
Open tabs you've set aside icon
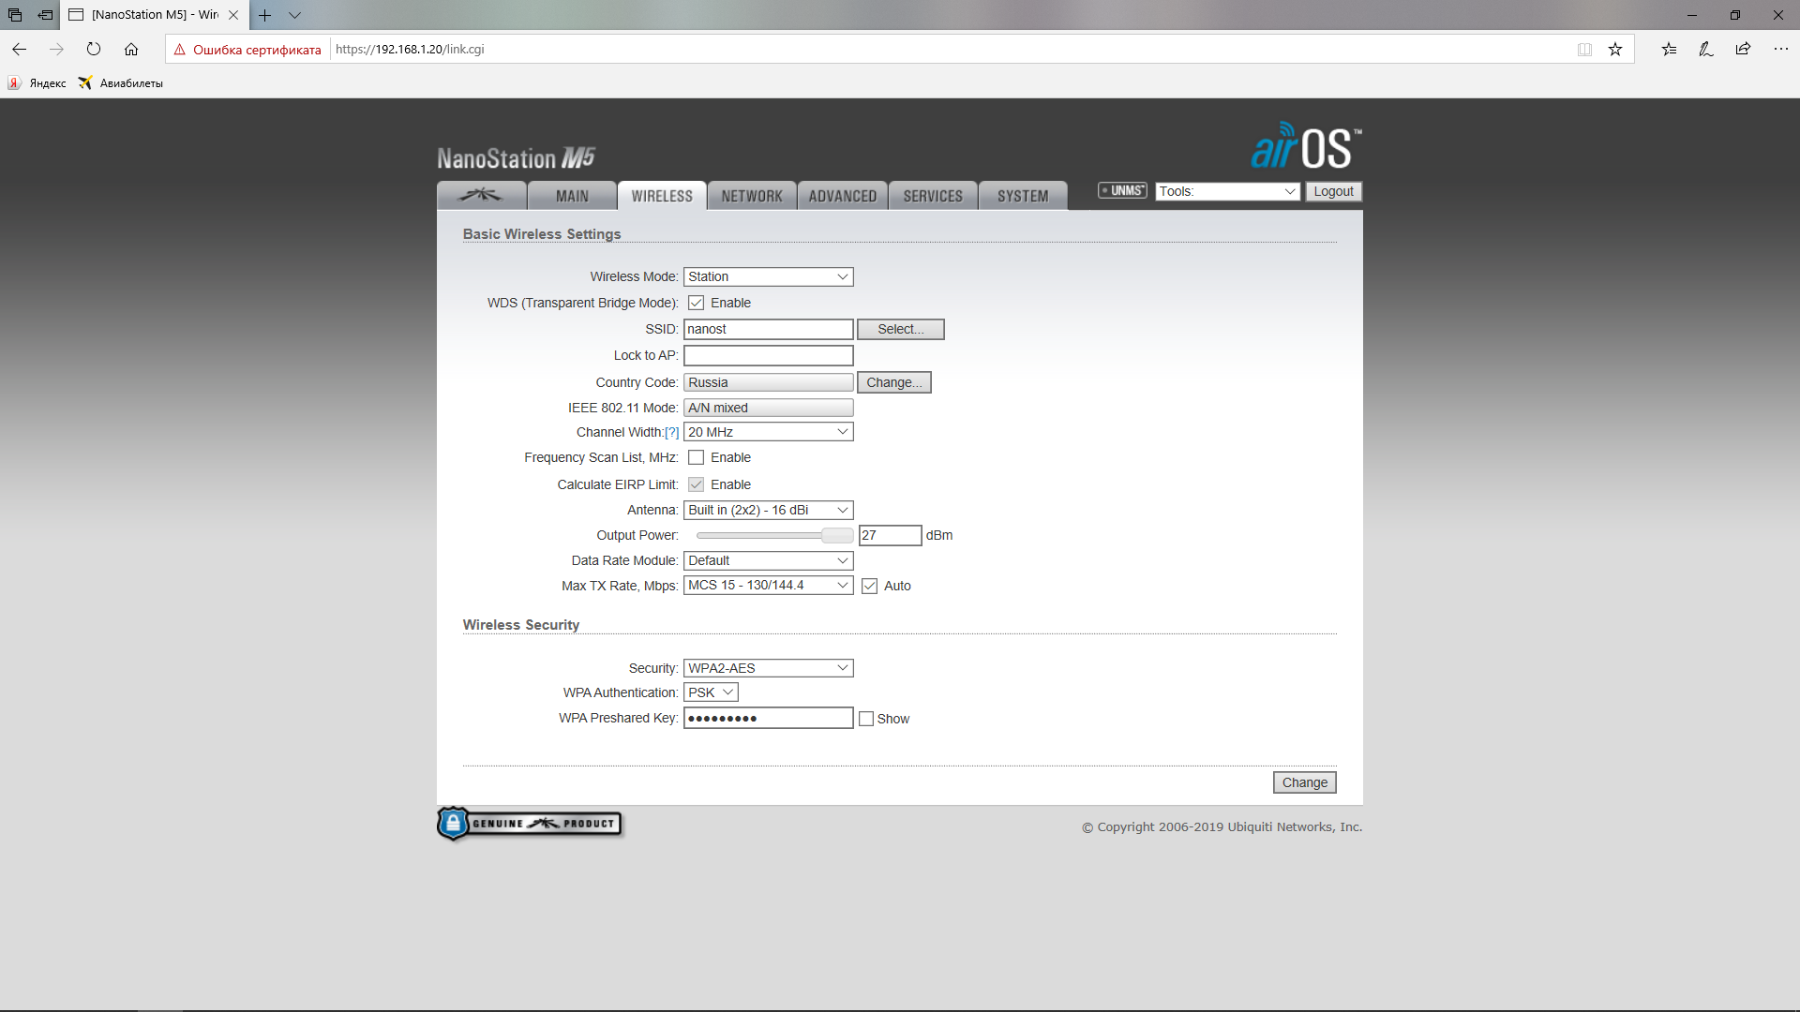tap(15, 15)
